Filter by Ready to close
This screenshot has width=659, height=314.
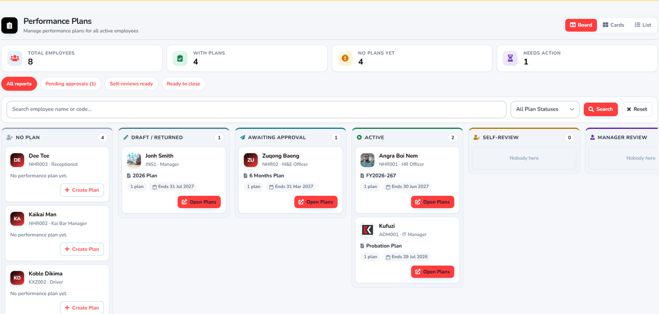pos(183,84)
